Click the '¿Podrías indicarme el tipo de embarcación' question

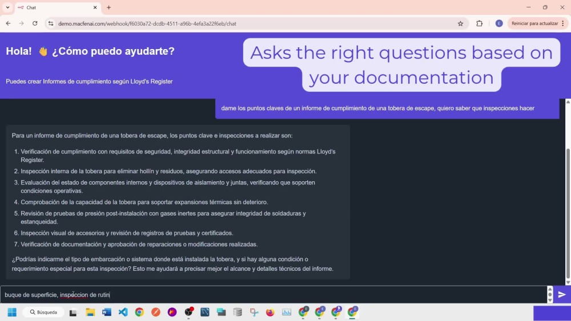[172, 264]
